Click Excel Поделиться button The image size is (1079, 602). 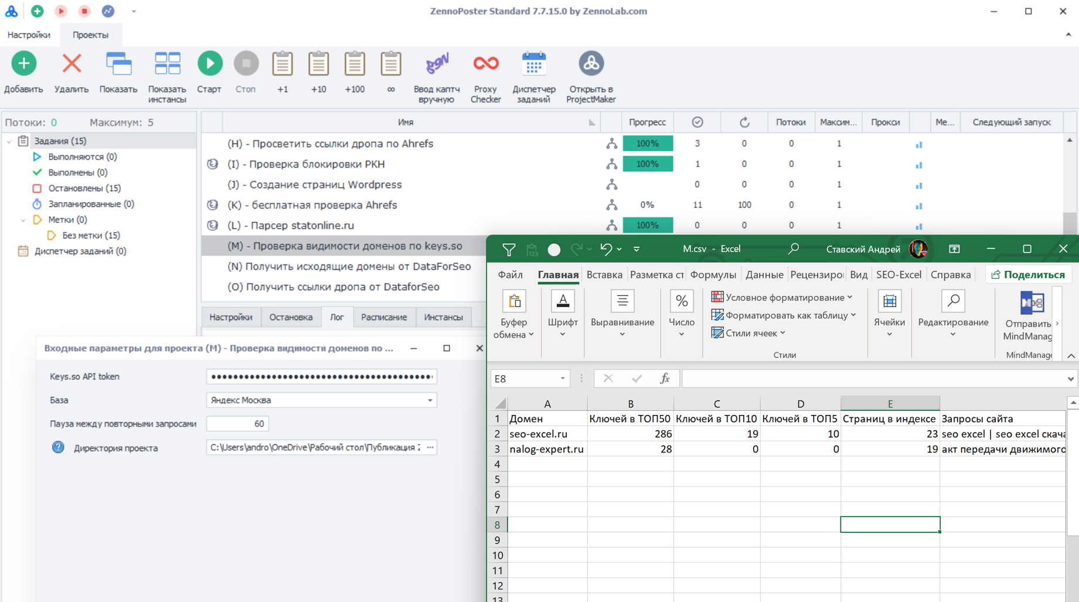pyautogui.click(x=1028, y=275)
